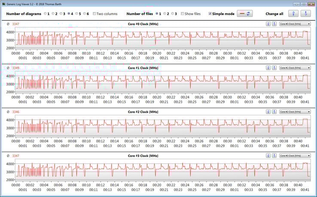Select 2 for Number of files
317x197 pixels.
pos(165,14)
